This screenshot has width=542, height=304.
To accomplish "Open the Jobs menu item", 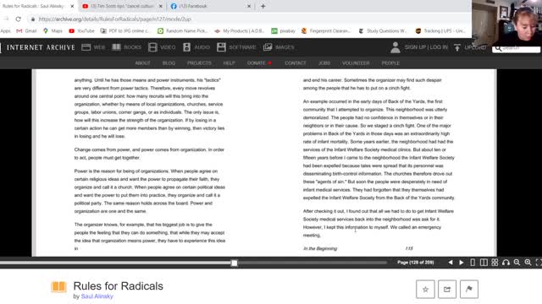I will coord(324,63).
